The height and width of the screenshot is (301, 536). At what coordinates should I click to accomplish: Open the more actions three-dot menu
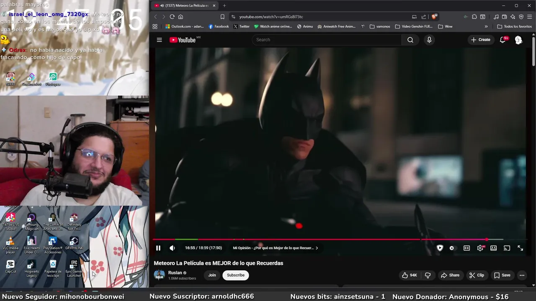click(x=522, y=275)
